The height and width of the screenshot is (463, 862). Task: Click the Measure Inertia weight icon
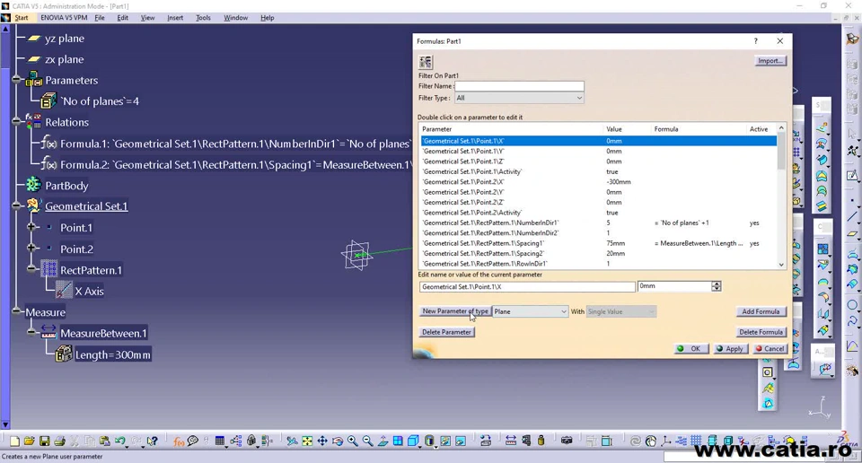click(x=541, y=441)
